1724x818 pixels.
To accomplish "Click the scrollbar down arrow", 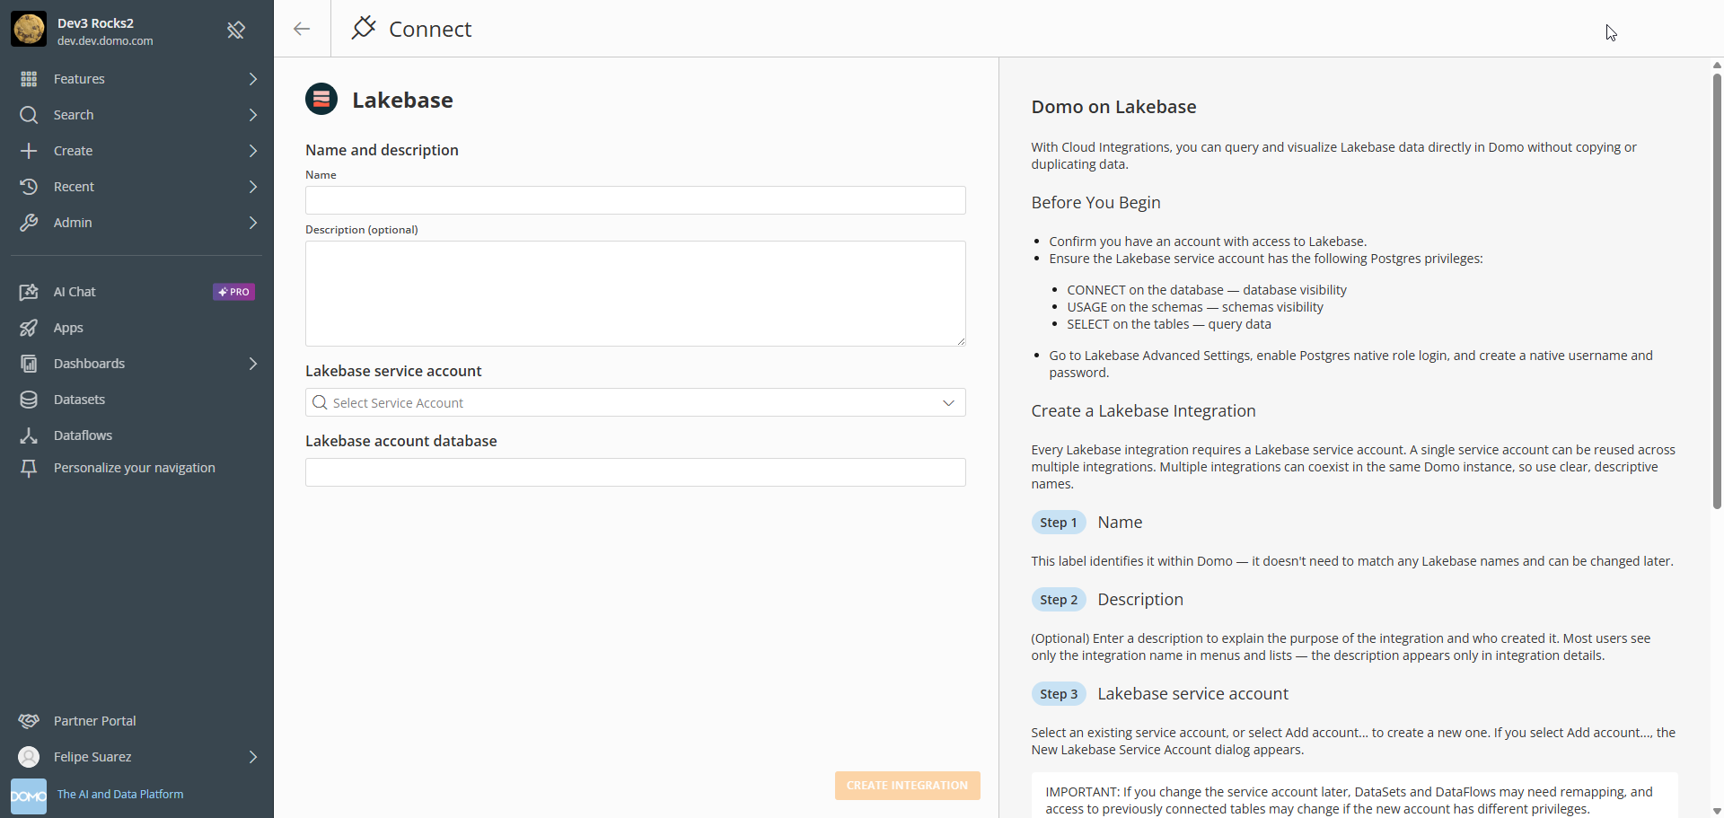I will point(1717,811).
